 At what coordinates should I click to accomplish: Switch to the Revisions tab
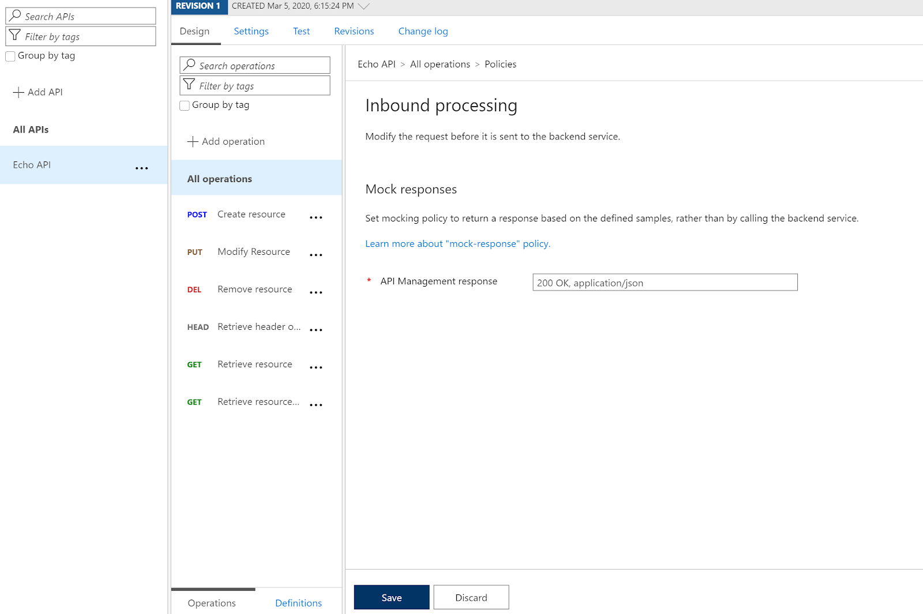point(354,31)
